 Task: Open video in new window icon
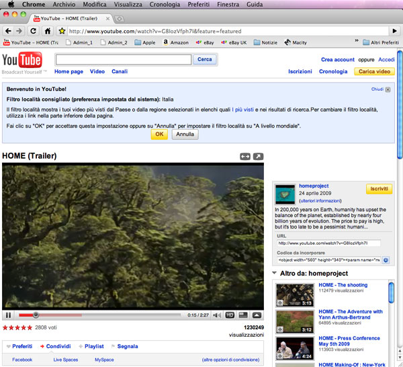tap(258, 157)
